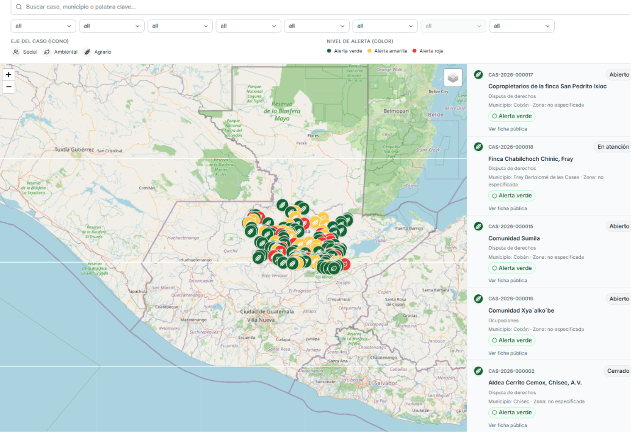Select 'Comunidad Xya´alko´be' case title
Viewport: 631px width, 432px height.
521,311
